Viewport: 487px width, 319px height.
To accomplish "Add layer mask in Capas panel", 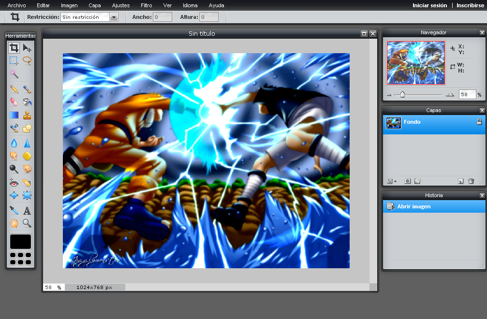I will pos(408,181).
